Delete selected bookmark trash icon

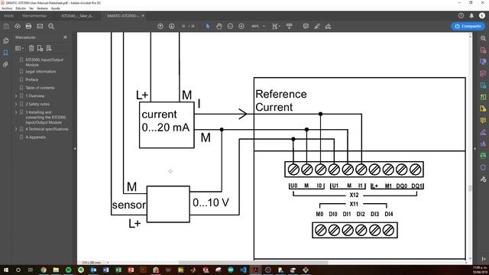(x=31, y=48)
